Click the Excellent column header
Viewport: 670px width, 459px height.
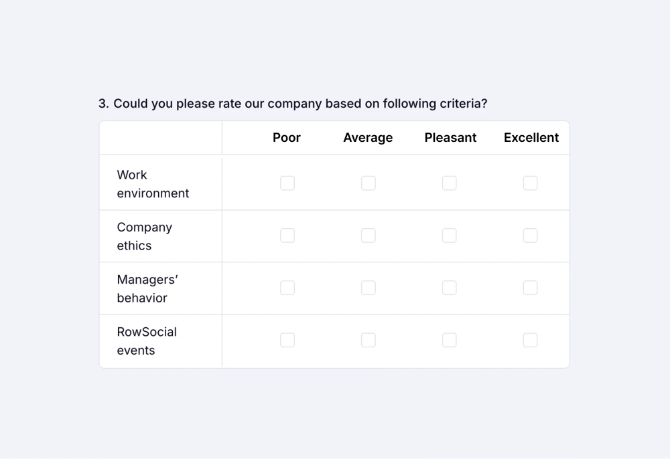coord(531,138)
